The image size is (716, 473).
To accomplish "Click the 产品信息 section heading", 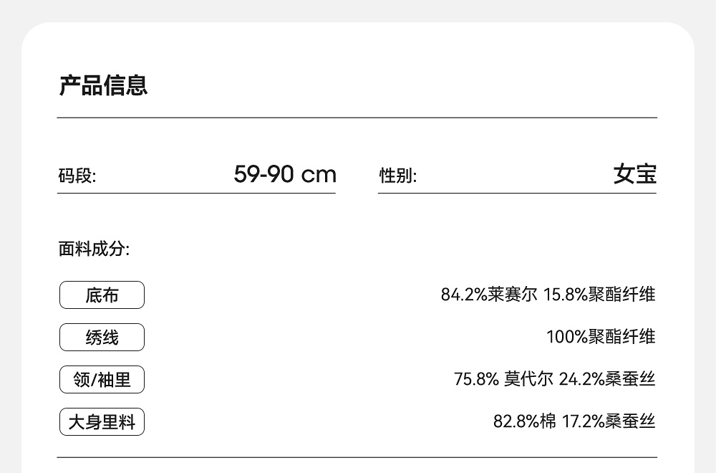I will (x=103, y=85).
